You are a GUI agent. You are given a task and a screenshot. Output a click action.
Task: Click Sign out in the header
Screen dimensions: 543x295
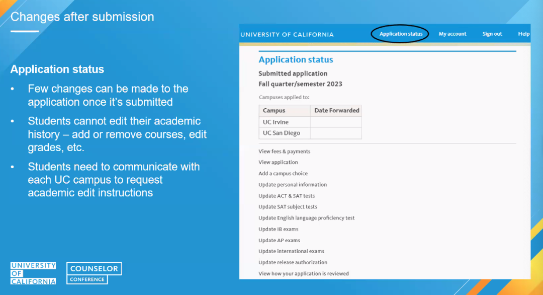(492, 34)
